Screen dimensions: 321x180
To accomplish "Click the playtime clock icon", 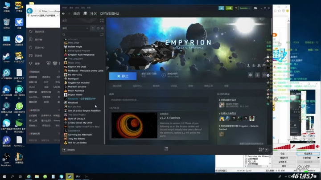I will point(164,75).
